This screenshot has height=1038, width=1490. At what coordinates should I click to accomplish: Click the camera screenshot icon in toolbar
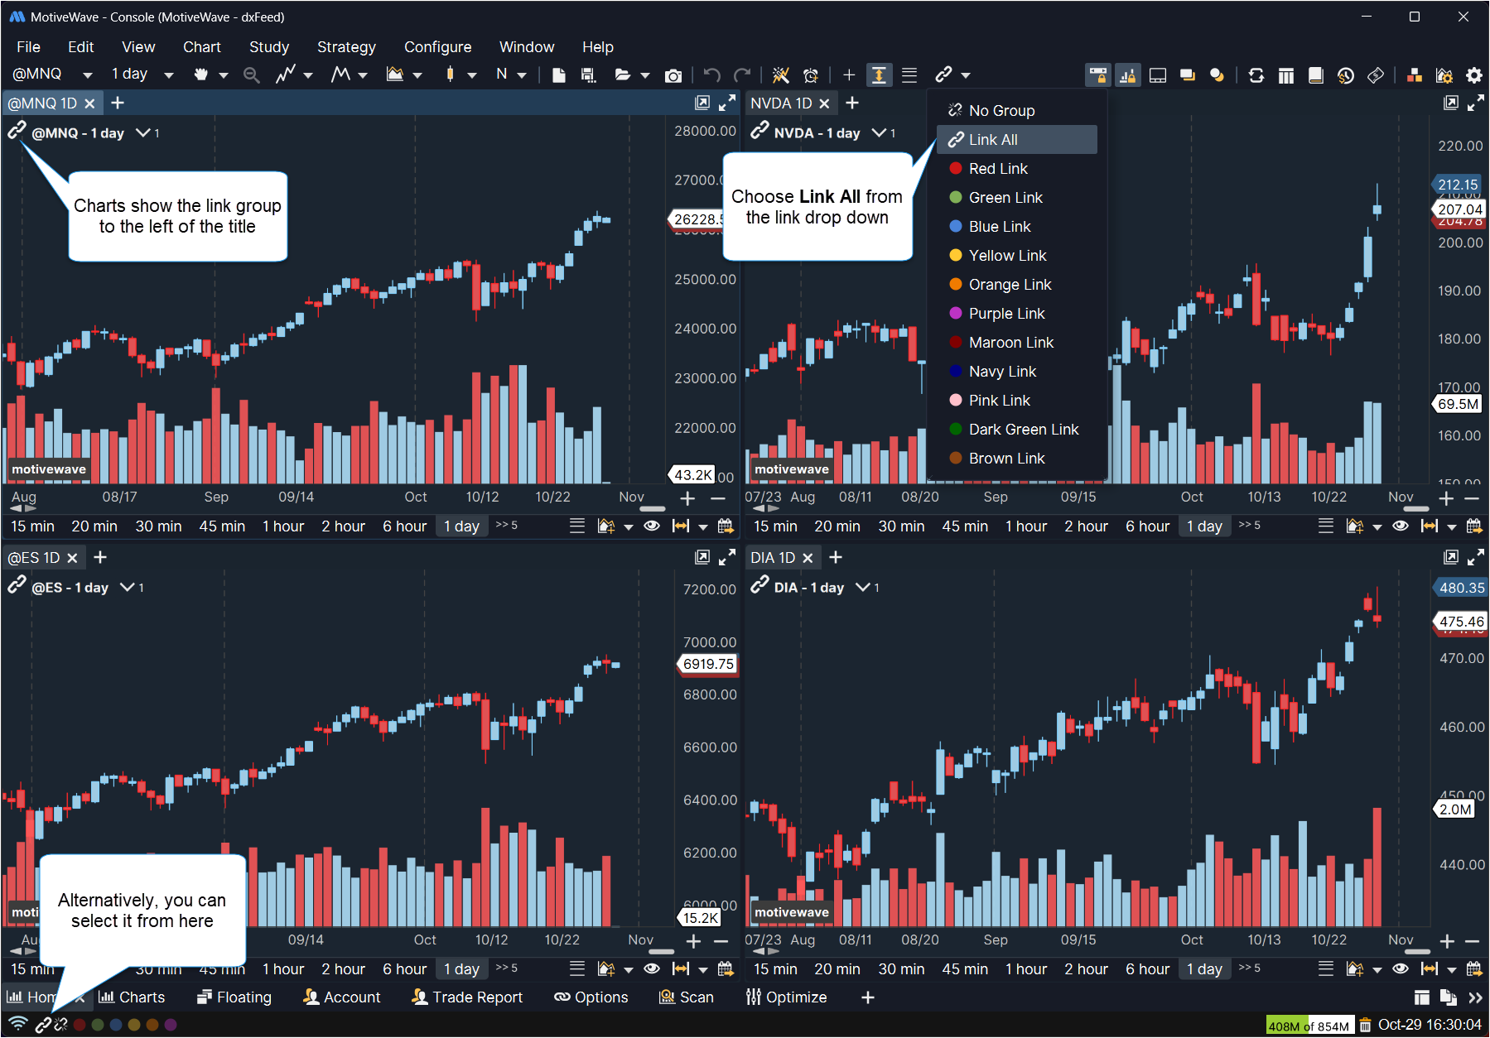coord(673,75)
